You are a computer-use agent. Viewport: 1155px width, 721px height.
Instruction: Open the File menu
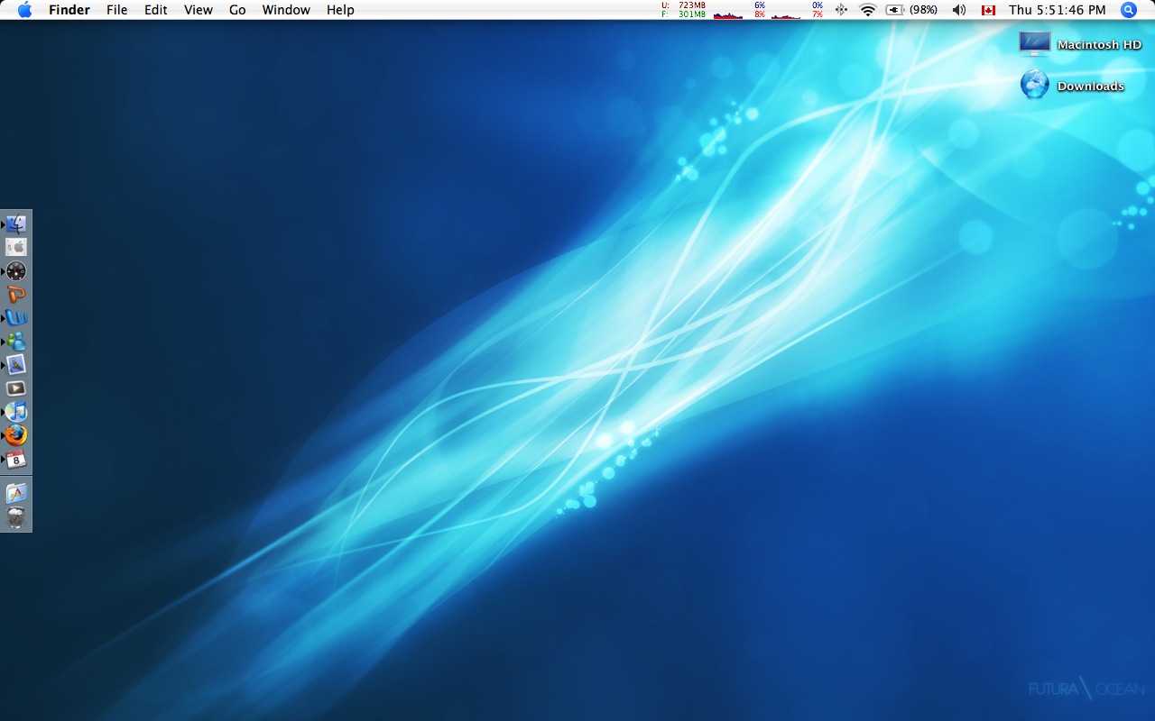point(116,10)
